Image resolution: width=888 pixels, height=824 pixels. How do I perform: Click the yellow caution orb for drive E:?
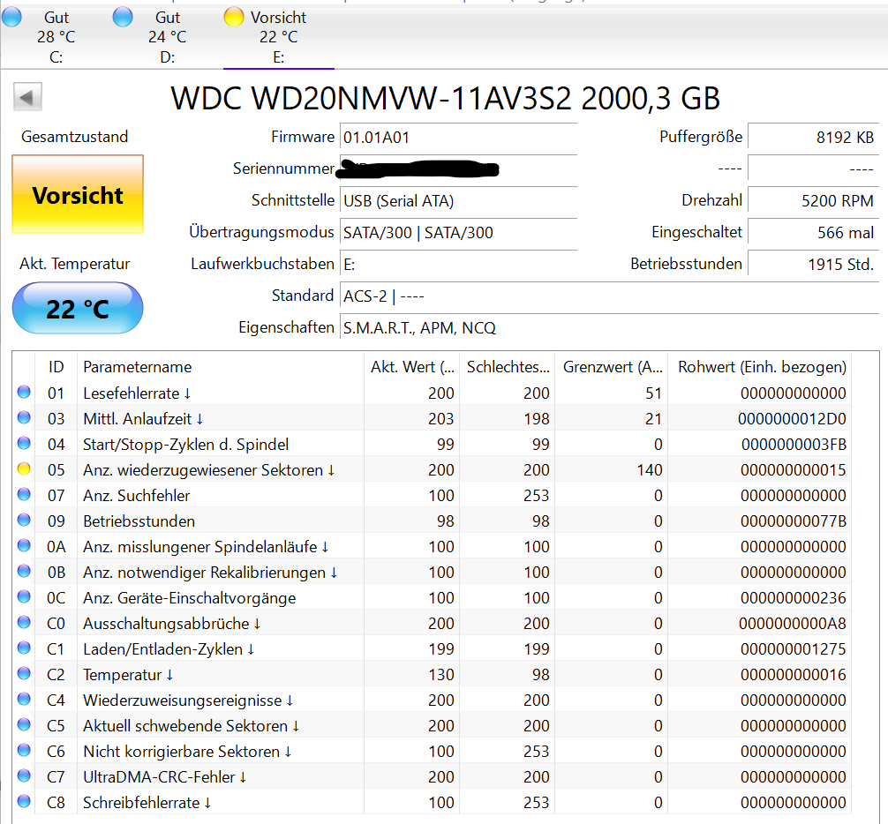click(x=234, y=17)
